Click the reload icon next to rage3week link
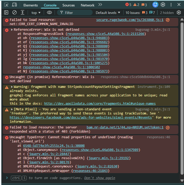Viewport: 184px width, 185px height. pyautogui.click(x=168, y=20)
